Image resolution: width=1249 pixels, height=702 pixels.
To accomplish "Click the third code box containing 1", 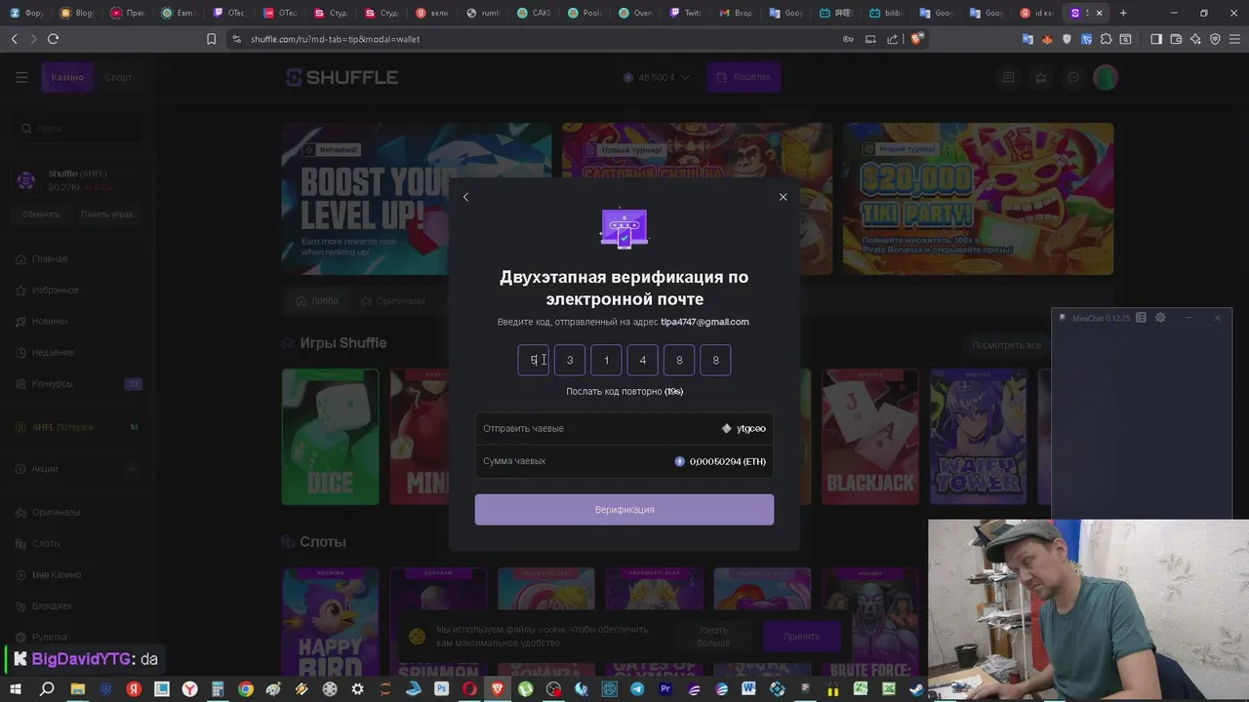I will pyautogui.click(x=606, y=360).
